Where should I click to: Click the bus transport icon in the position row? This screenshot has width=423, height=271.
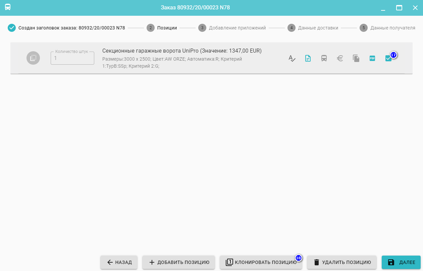coord(324,58)
